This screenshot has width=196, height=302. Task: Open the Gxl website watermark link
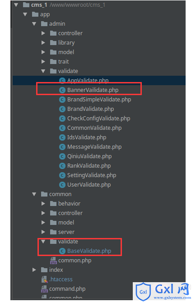(163, 291)
